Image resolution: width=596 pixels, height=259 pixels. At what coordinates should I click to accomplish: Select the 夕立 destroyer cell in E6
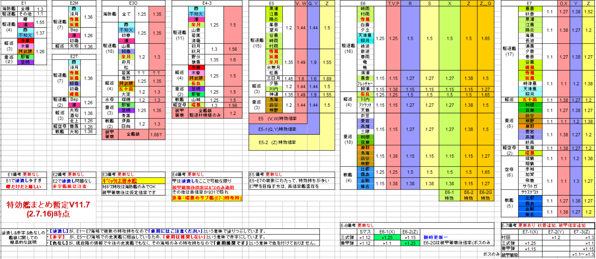coord(365,30)
